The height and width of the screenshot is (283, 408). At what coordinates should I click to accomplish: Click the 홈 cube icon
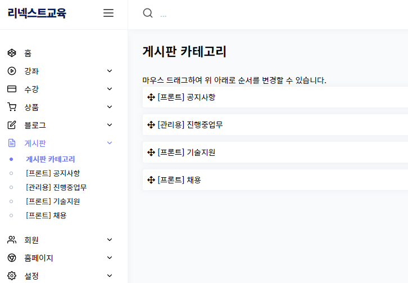coord(12,53)
